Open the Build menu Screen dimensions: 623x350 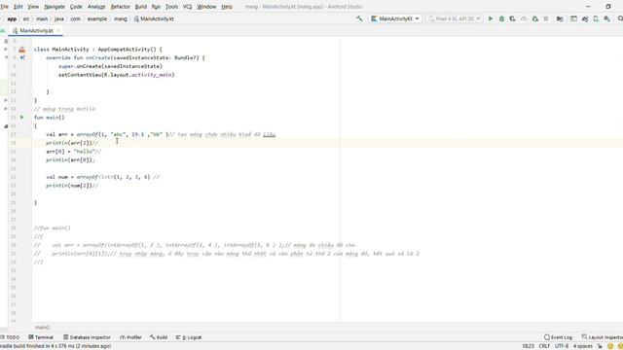tap(140, 7)
